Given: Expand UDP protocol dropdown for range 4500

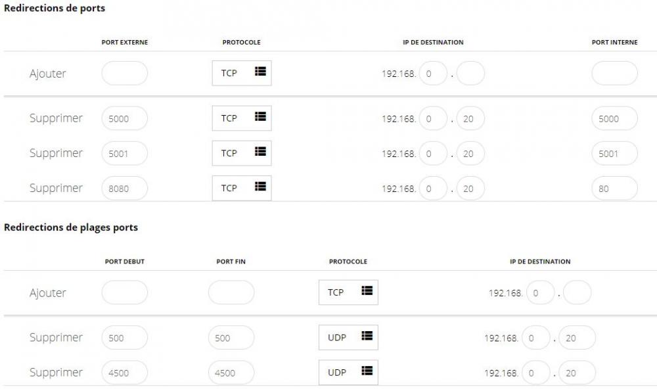Looking at the screenshot, I should point(348,372).
